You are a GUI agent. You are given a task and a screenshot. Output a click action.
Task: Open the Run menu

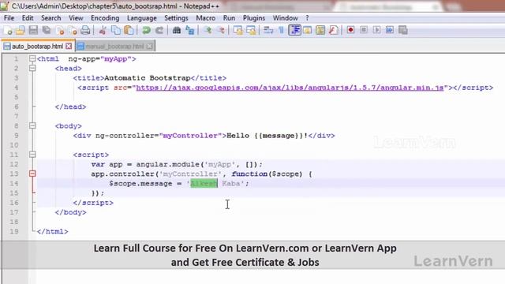(x=229, y=18)
